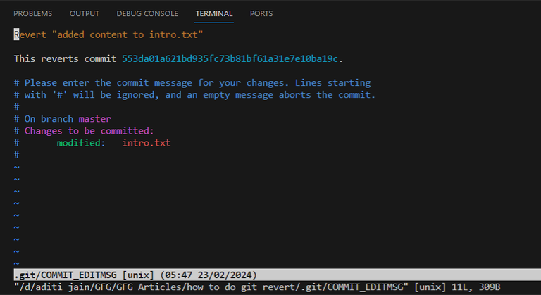Open the OUTPUT tab
Image resolution: width=541 pixels, height=295 pixels.
tap(85, 14)
